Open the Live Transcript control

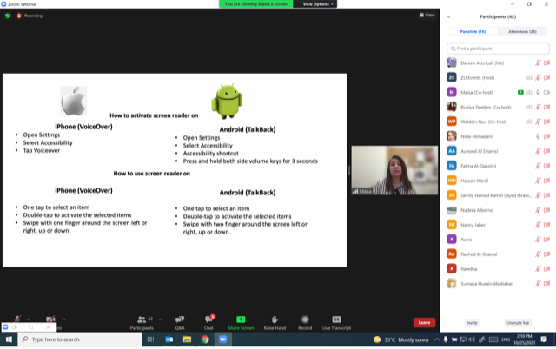[336, 319]
